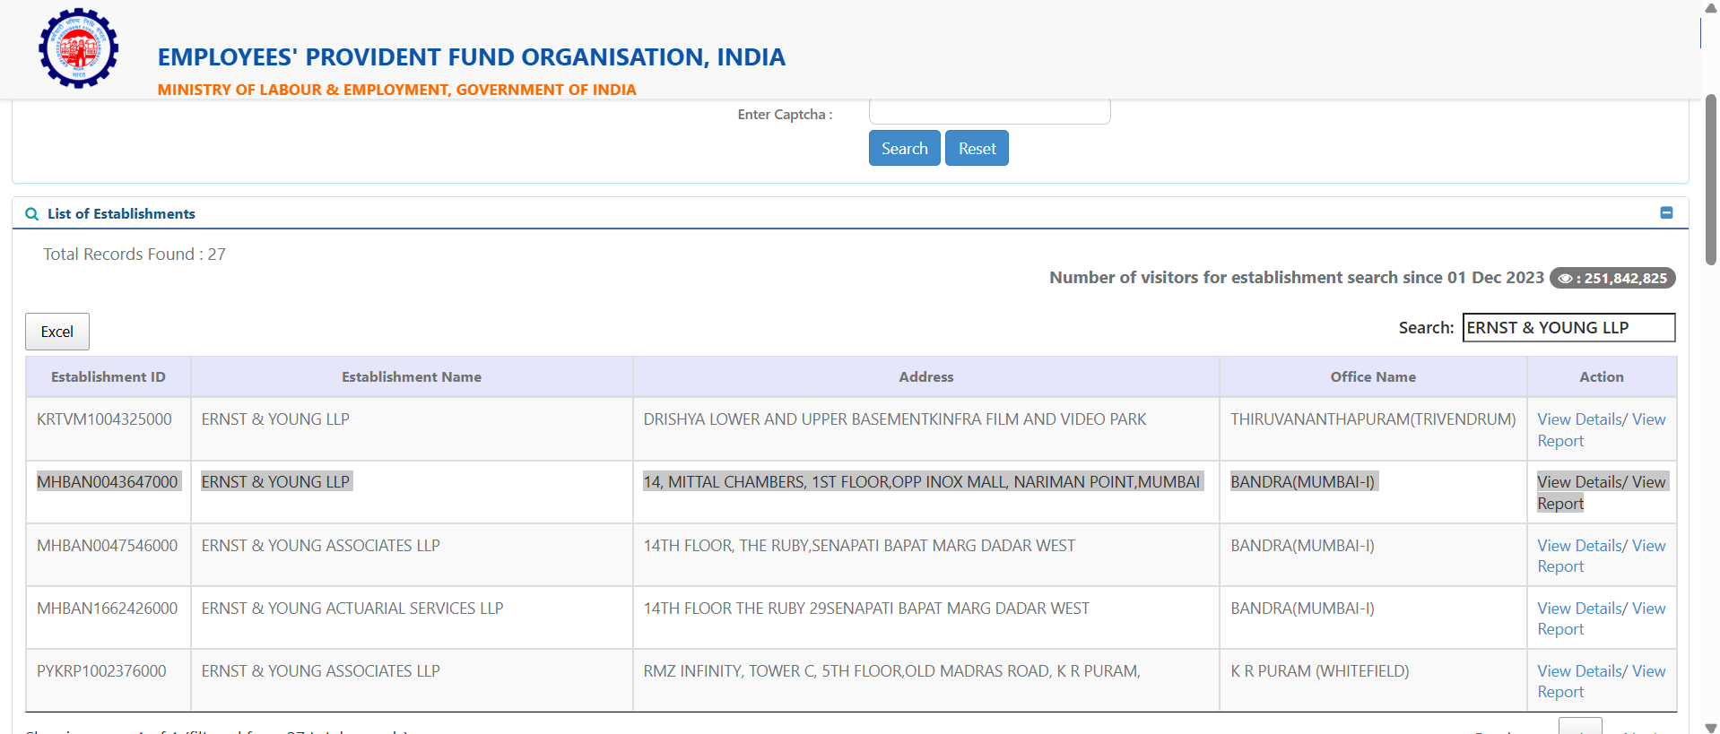Image resolution: width=1720 pixels, height=734 pixels.
Task: Click the page scrollbar up arrow
Action: tap(1710, 8)
